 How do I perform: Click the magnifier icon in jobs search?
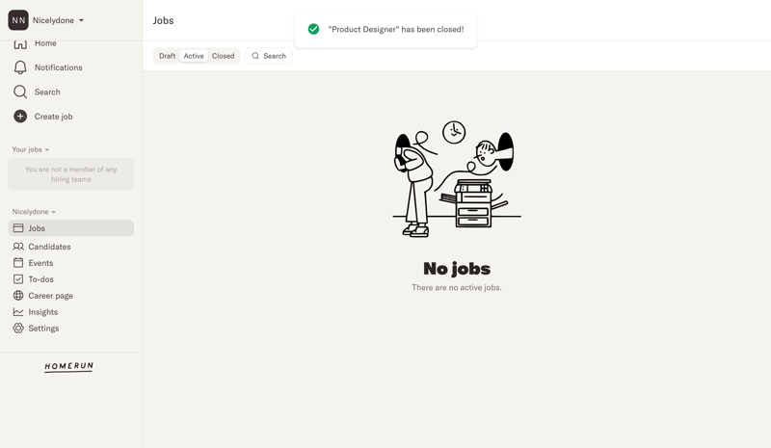click(x=255, y=56)
